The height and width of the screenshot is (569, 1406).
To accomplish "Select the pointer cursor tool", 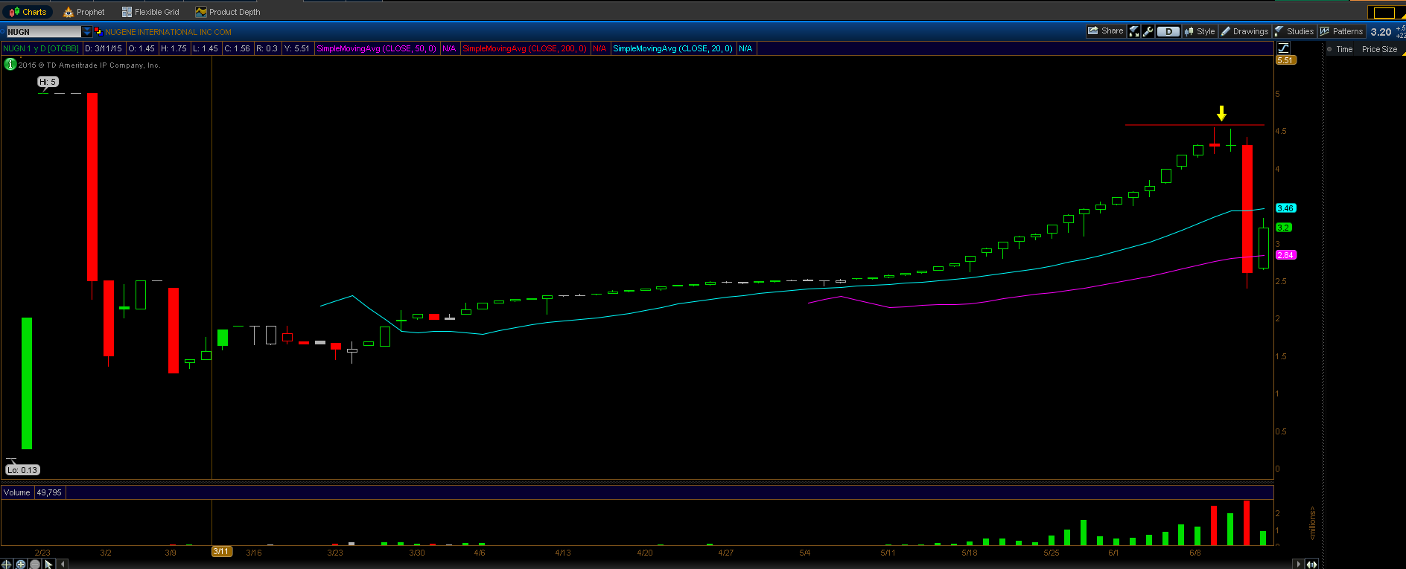I will [x=48, y=564].
